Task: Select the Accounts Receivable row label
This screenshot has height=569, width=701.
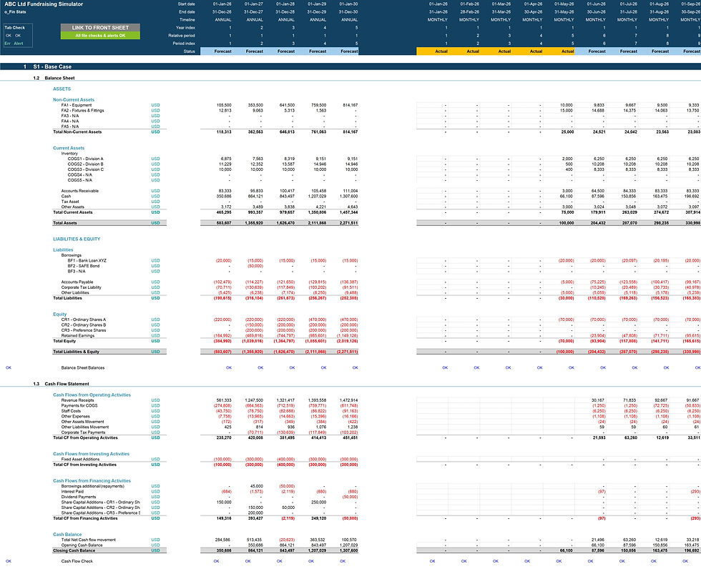Action: 80,191
